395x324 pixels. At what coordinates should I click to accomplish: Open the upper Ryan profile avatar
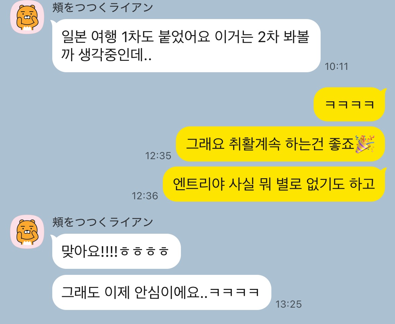pos(27,17)
